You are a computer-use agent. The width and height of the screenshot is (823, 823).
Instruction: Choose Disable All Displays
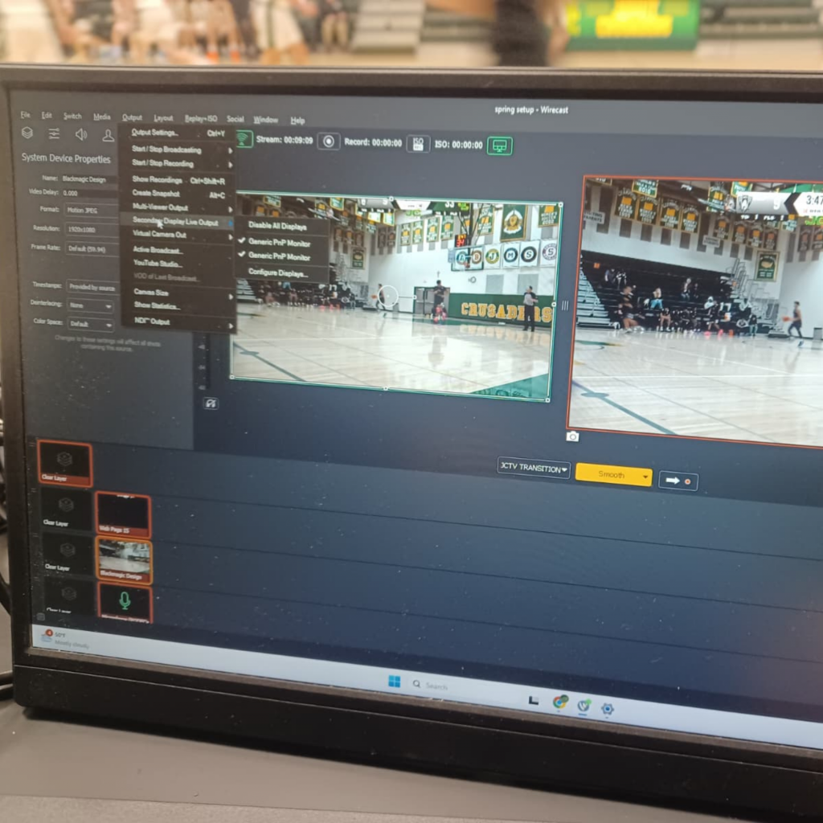[277, 226]
